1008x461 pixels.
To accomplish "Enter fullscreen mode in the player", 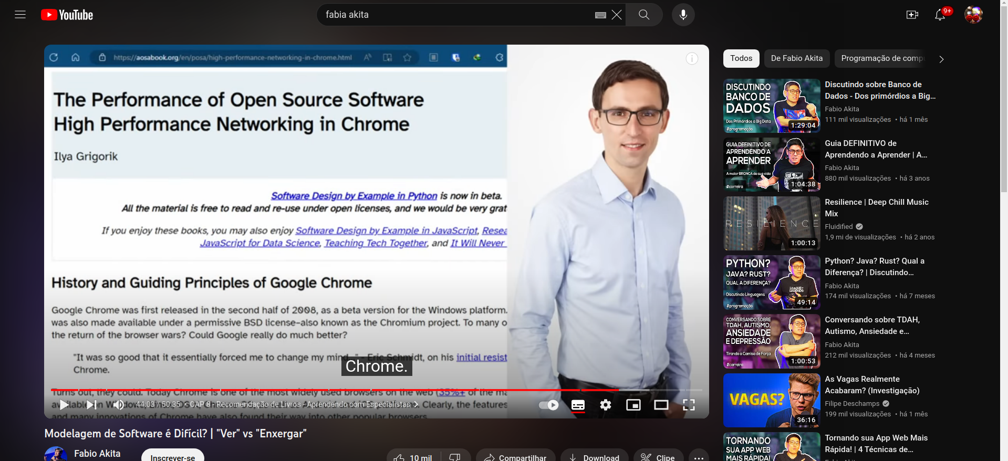I will tap(689, 405).
